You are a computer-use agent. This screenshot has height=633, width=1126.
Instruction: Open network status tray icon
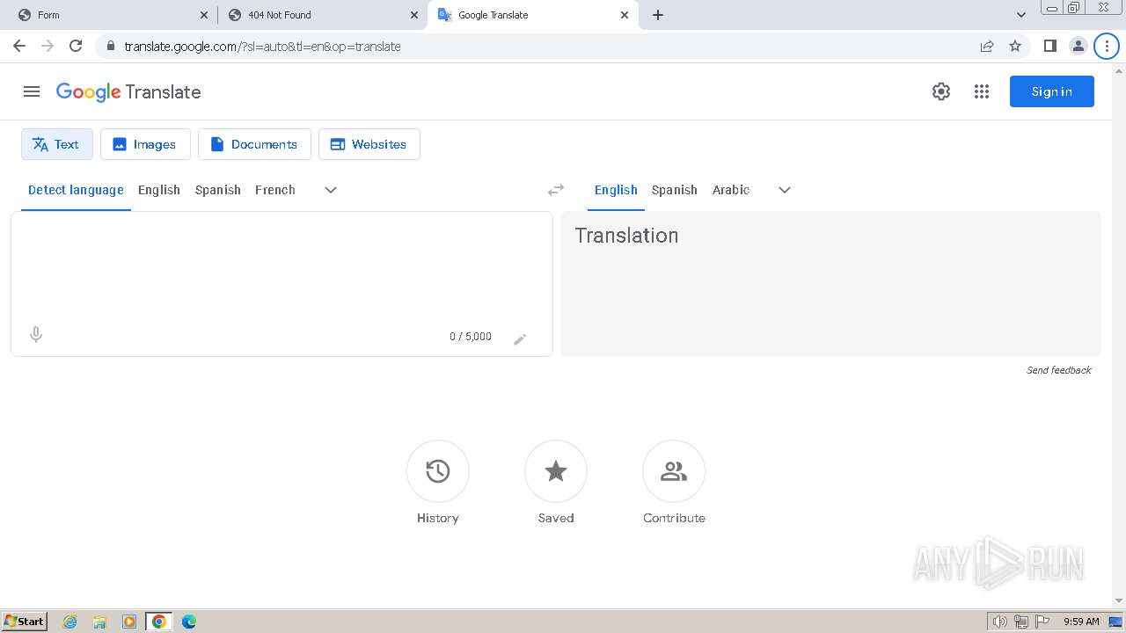pyautogui.click(x=1021, y=622)
